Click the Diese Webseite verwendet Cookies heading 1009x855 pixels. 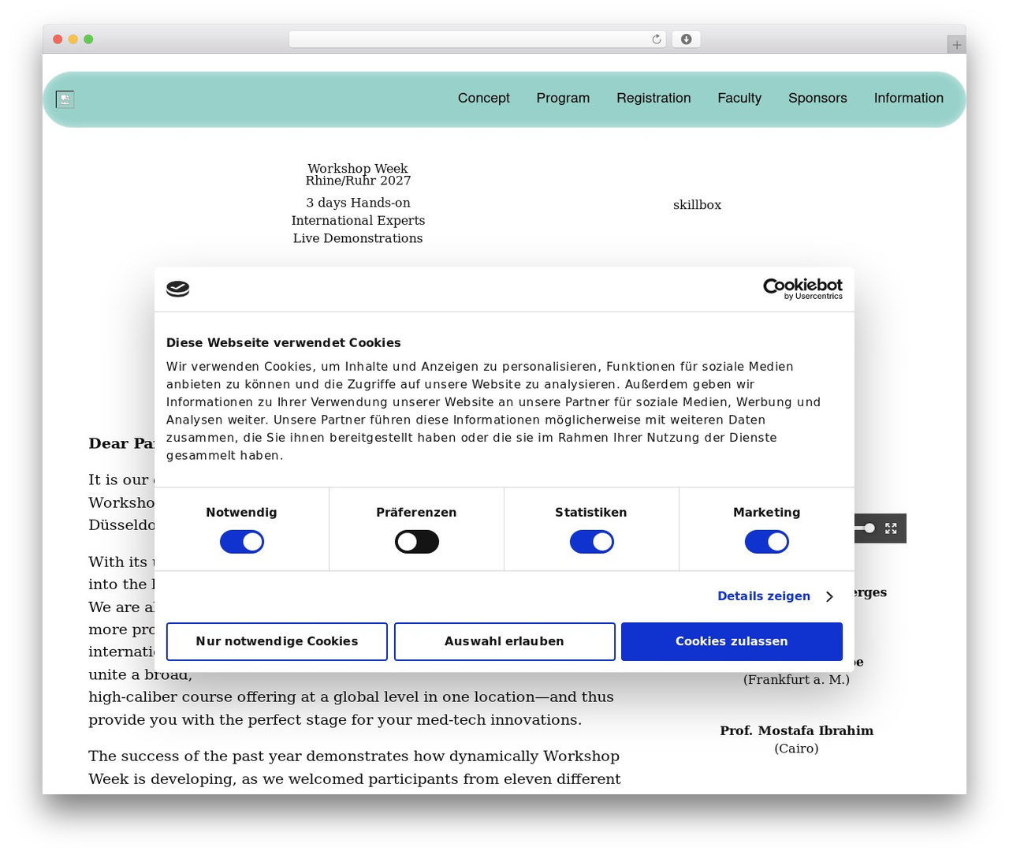click(284, 343)
